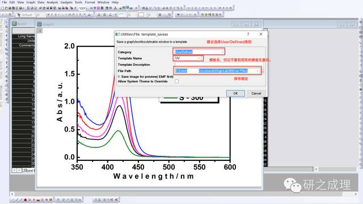
Task: Click OK to save the template
Action: click(235, 93)
